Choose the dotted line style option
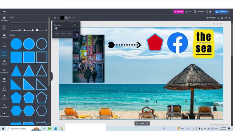The height and width of the screenshot is (131, 233). pyautogui.click(x=76, y=33)
